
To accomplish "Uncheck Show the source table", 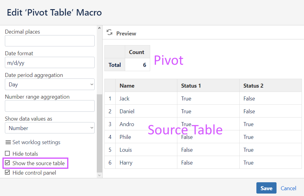I will tap(8, 163).
